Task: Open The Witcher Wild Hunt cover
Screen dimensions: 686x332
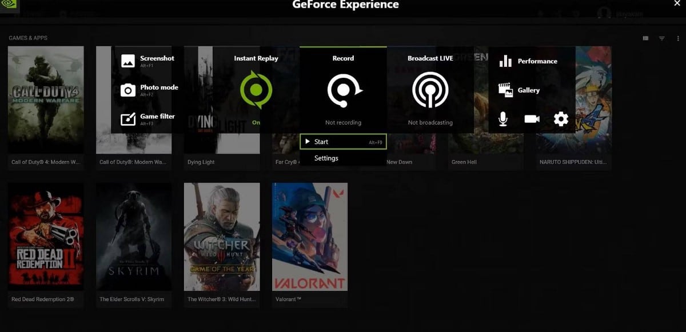Action: tap(222, 237)
